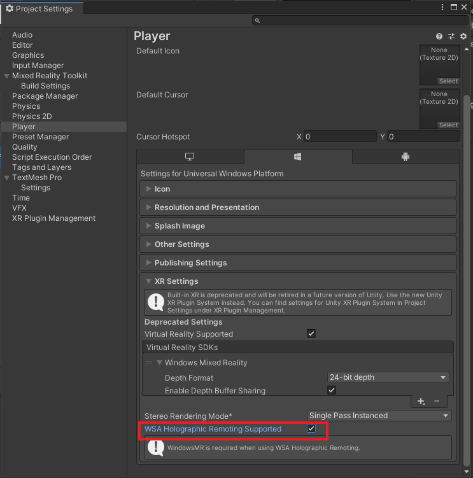
Task: Open the Audio settings category
Action: coord(22,35)
